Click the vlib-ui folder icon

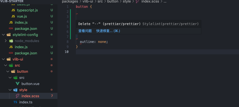(x=9, y=59)
